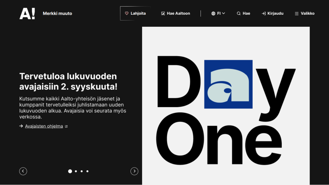Select the second carousel dot
The width and height of the screenshot is (329, 185).
(76, 171)
